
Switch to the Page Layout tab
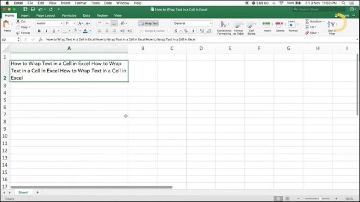pyautogui.click(x=46, y=16)
